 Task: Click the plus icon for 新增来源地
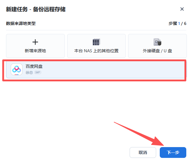[35, 42]
